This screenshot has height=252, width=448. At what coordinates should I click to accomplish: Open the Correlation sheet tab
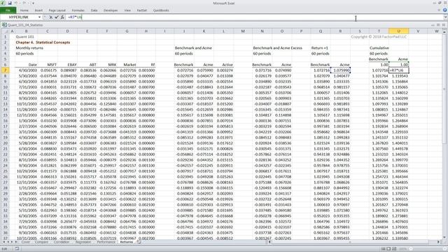click(x=62, y=242)
